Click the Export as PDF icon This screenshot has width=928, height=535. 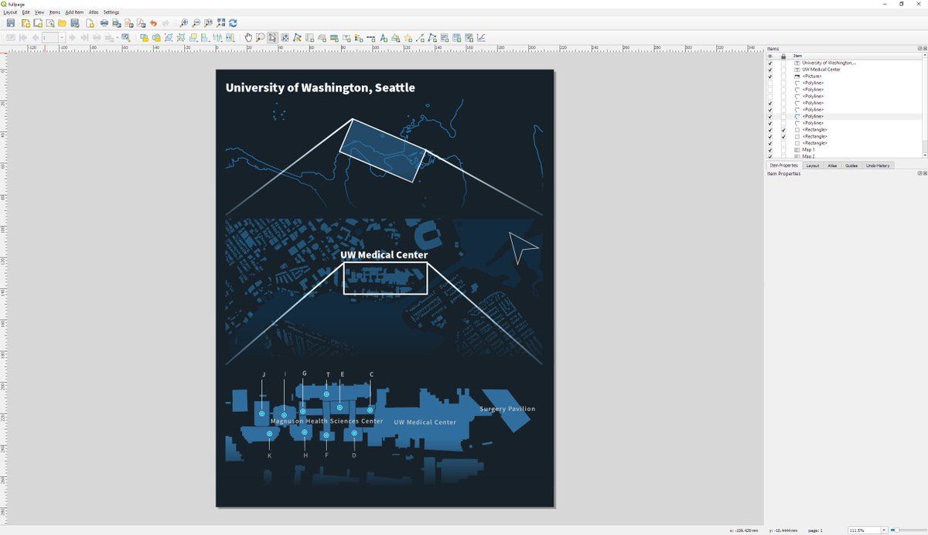coord(141,23)
